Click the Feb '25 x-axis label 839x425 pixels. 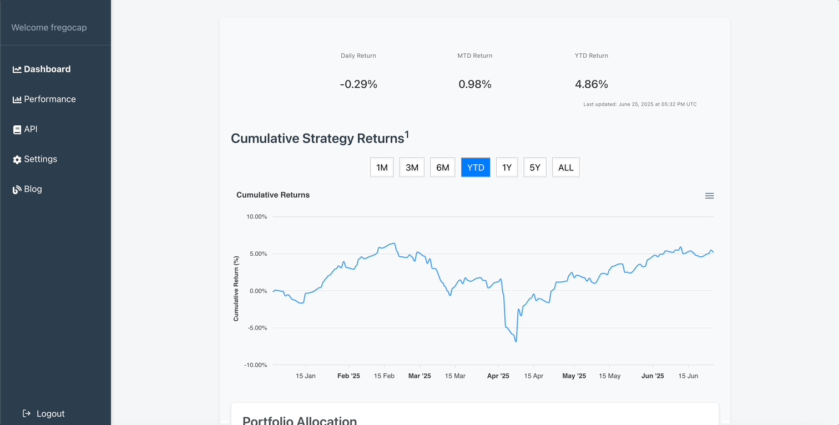click(348, 376)
